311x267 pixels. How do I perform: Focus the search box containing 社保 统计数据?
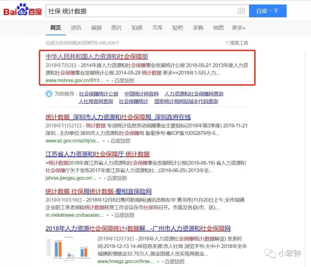[x=147, y=11]
